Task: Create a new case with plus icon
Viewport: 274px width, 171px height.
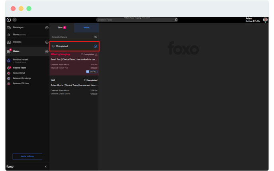Action: coord(47,51)
